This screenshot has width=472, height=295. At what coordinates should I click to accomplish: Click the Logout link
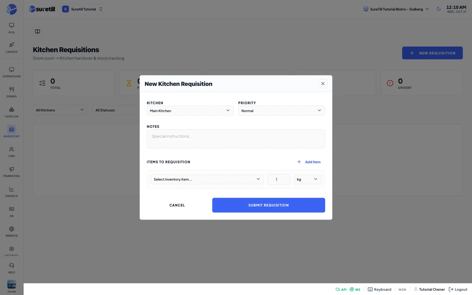point(458,289)
